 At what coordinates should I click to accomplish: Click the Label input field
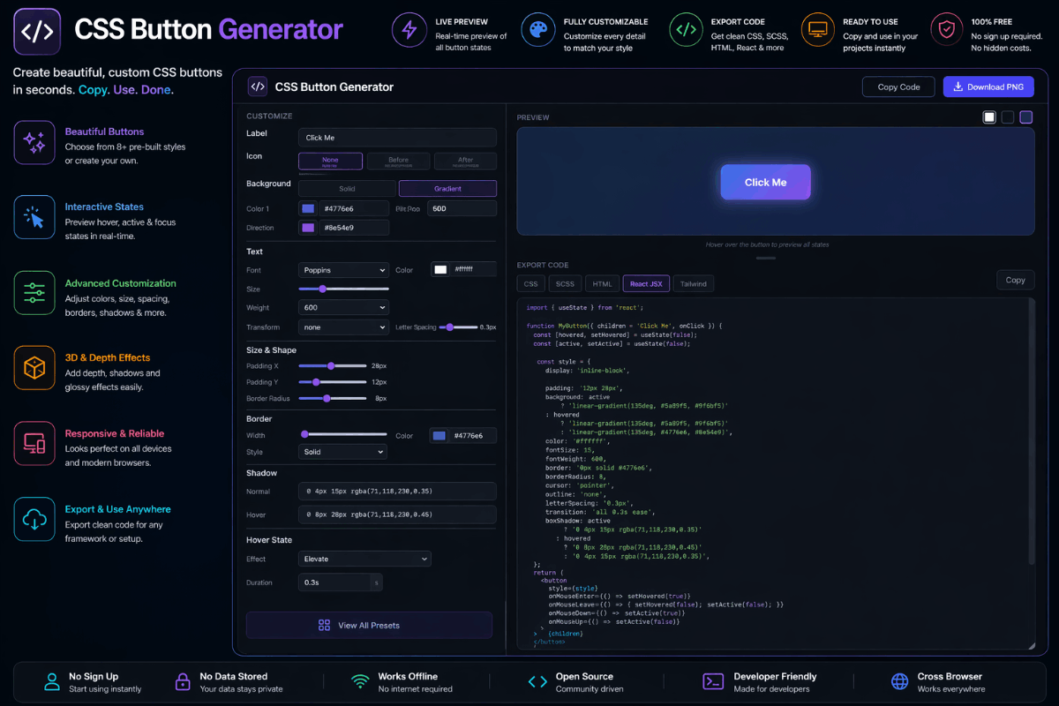click(x=397, y=138)
